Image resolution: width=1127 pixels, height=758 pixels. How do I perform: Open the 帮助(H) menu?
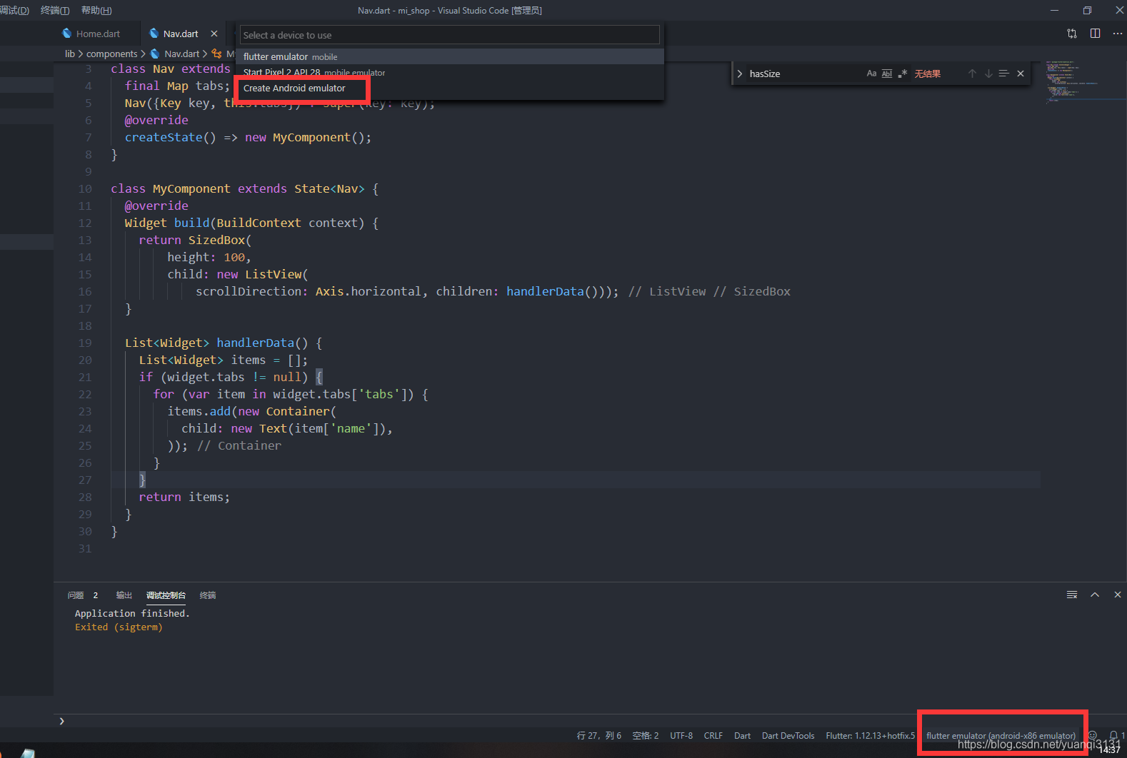(x=96, y=10)
